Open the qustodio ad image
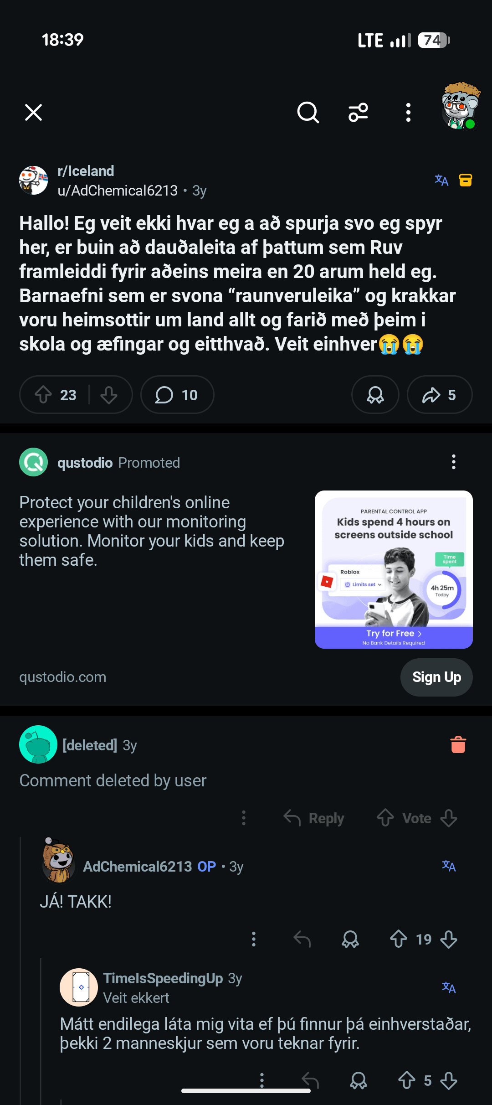Image resolution: width=492 pixels, height=1105 pixels. [x=394, y=569]
